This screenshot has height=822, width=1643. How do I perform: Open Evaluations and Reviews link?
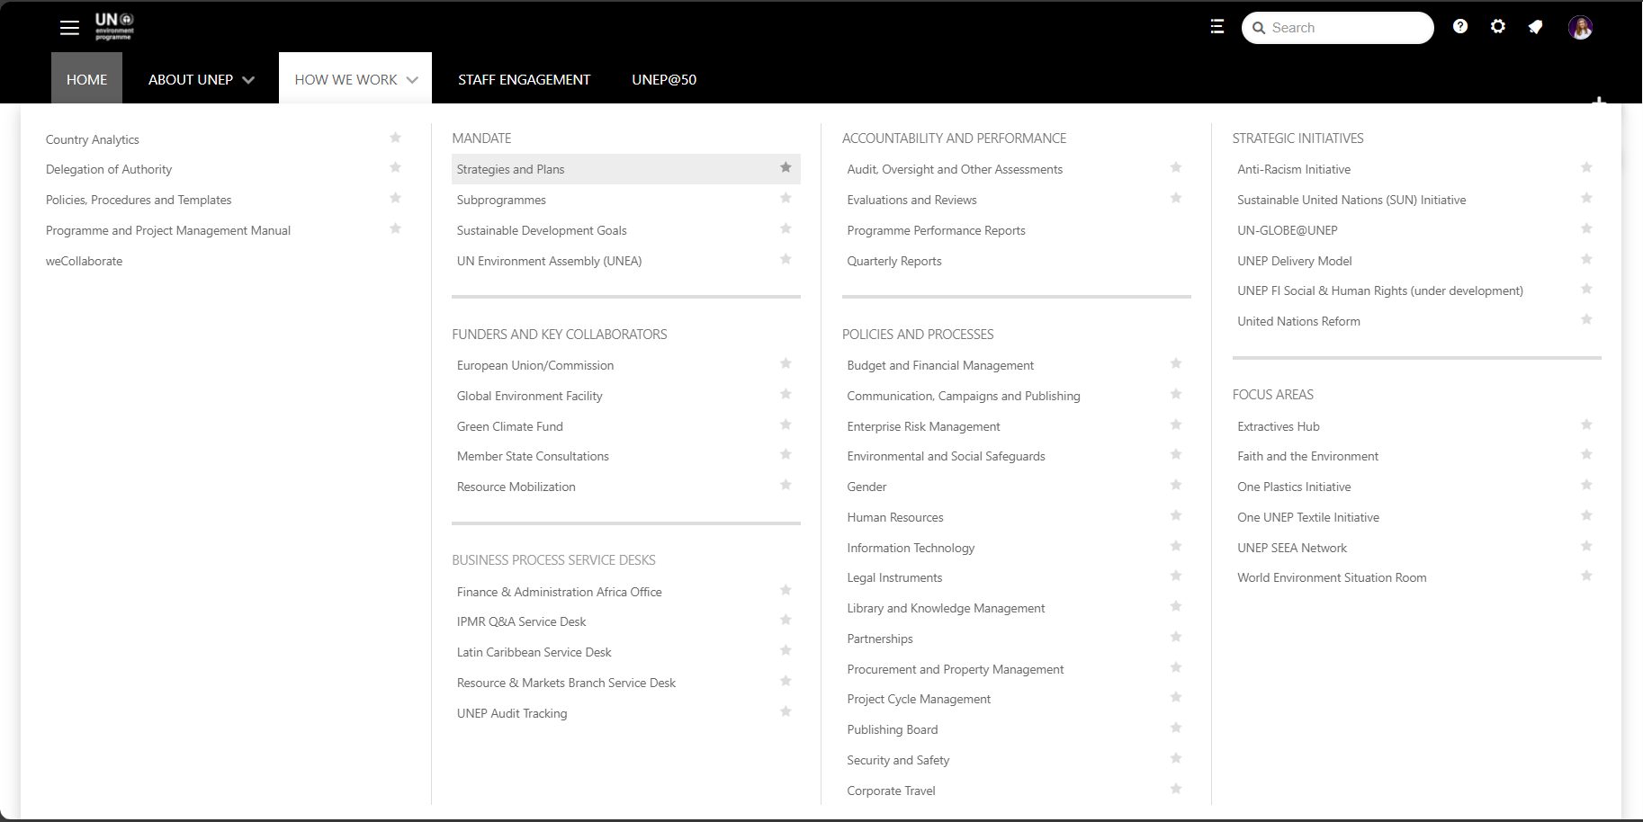point(911,200)
